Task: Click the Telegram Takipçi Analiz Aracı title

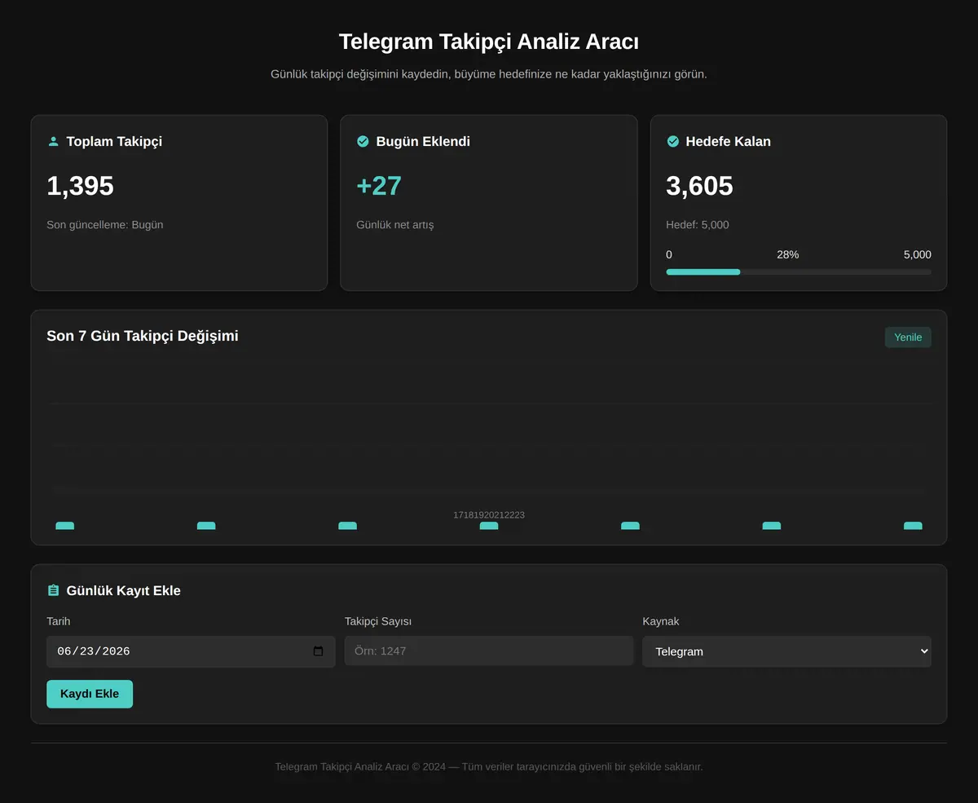Action: [x=489, y=42]
